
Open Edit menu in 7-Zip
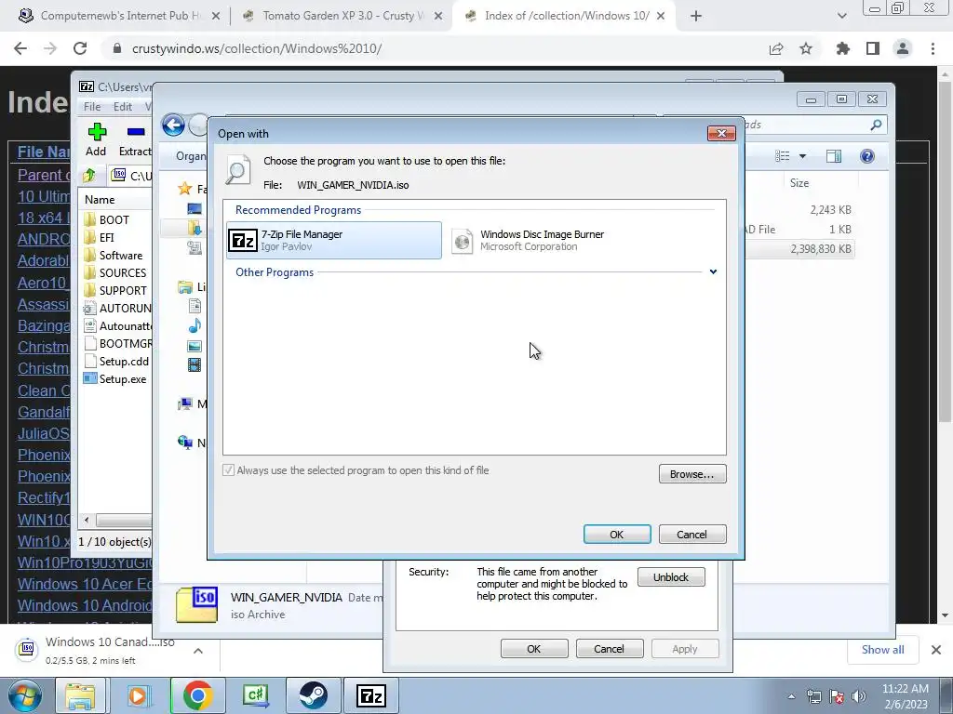click(122, 106)
